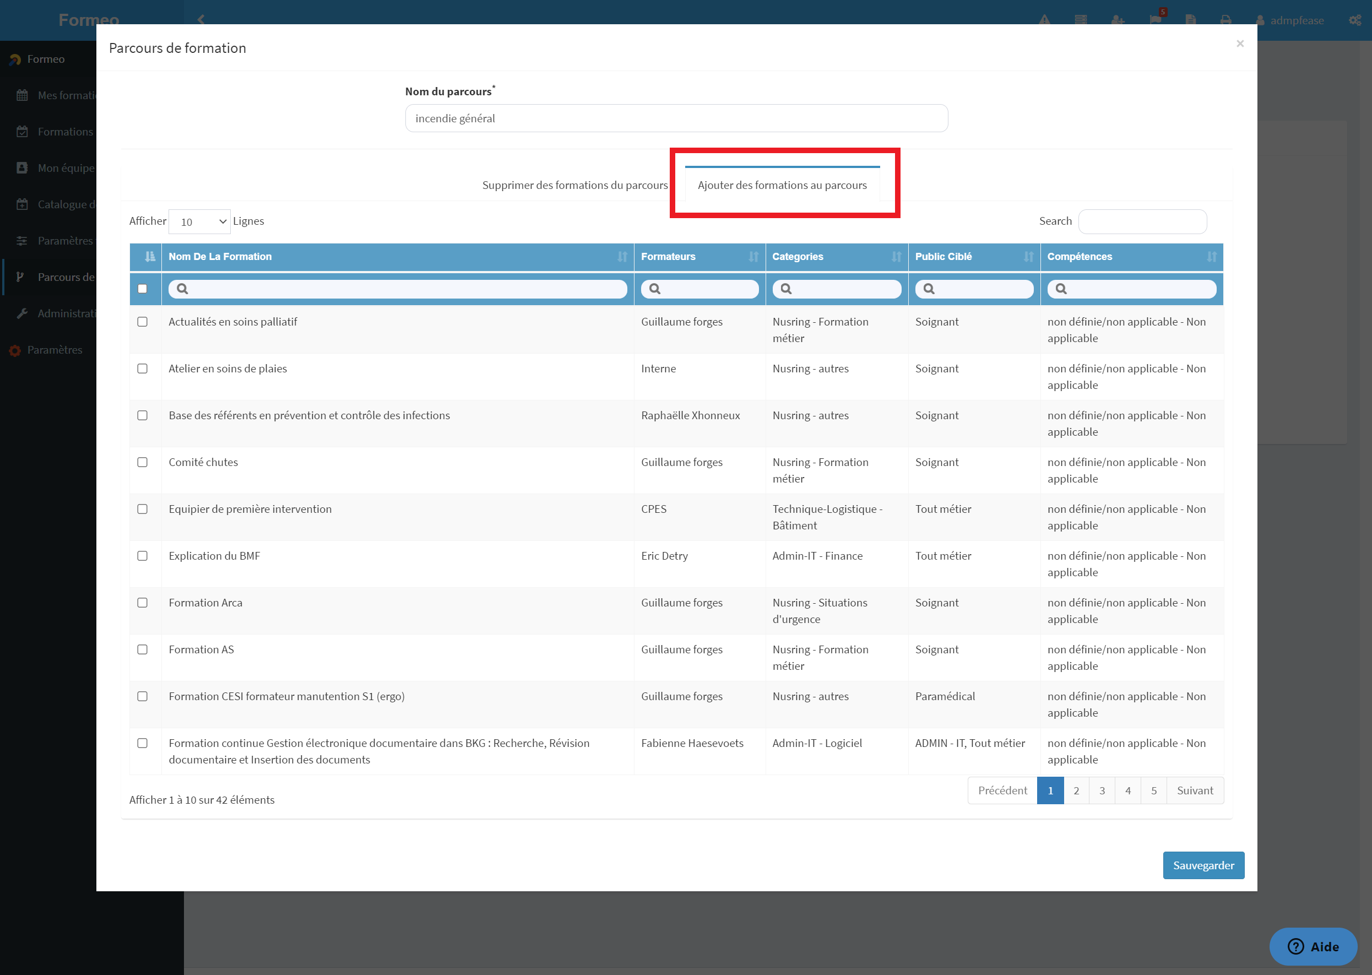Focus the table Search input box
The image size is (1372, 975).
[1142, 221]
